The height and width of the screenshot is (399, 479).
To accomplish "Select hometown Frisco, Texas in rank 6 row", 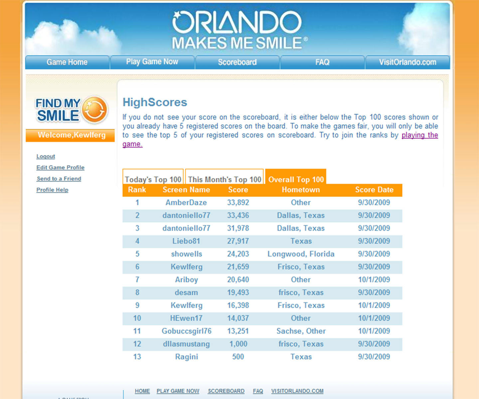I will pyautogui.click(x=301, y=267).
